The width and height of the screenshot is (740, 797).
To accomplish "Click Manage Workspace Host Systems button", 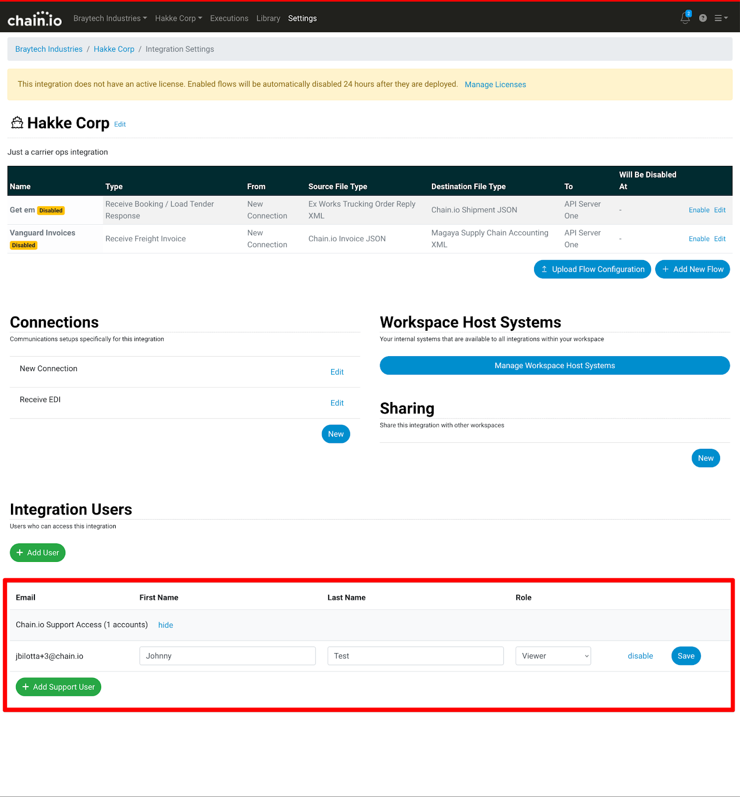I will tap(555, 366).
